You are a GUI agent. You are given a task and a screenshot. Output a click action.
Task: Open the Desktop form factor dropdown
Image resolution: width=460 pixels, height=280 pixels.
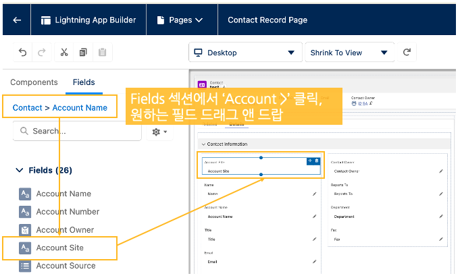245,53
